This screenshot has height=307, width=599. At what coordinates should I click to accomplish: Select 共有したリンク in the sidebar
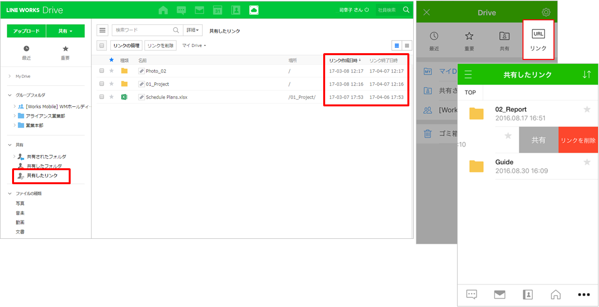[x=42, y=175]
